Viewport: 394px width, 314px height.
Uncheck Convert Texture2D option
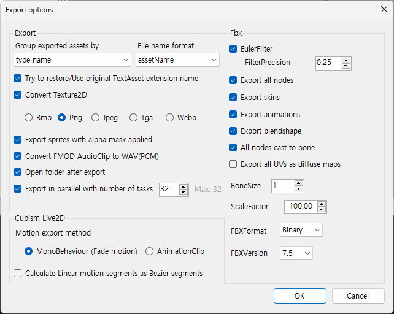click(18, 95)
